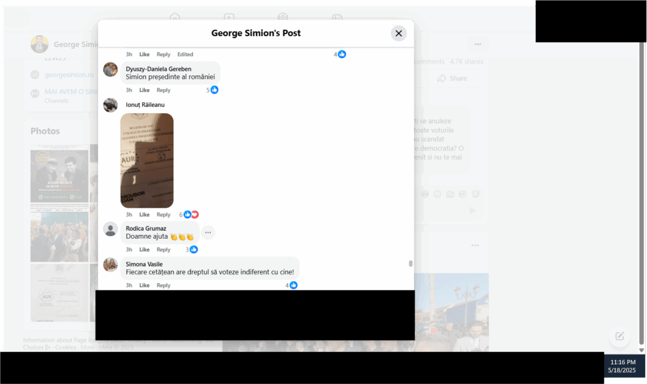Like Dyuszy-Daniela Gereben's comment
The image size is (647, 384).
coord(145,90)
